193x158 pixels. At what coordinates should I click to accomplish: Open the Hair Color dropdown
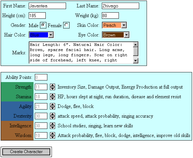51,35
